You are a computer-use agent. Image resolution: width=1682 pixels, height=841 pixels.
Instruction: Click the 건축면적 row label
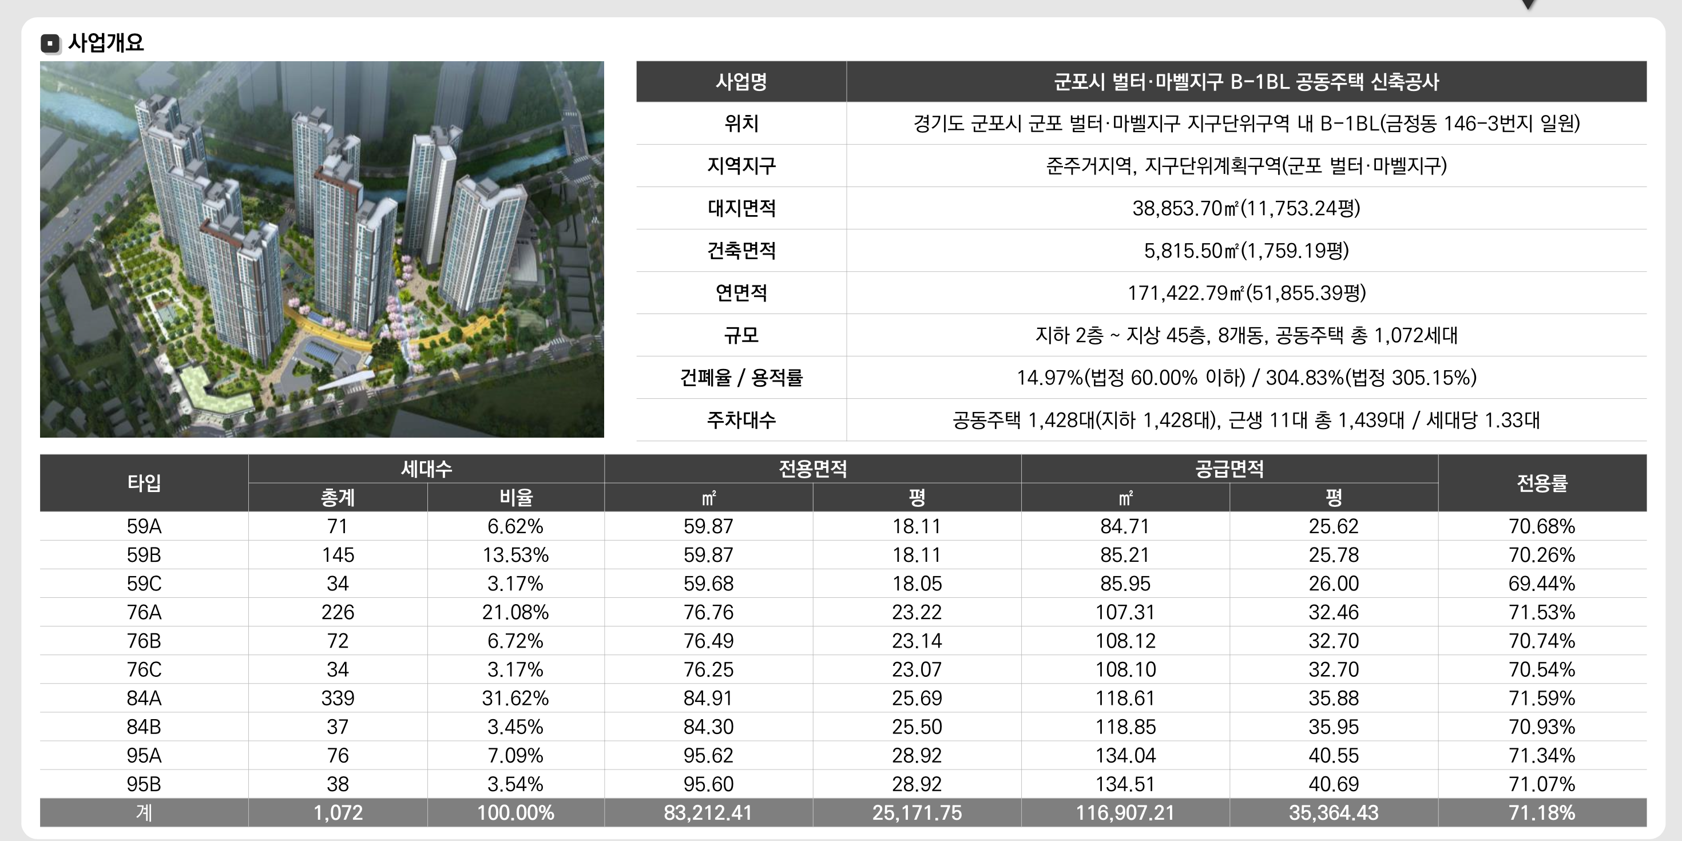click(x=741, y=251)
